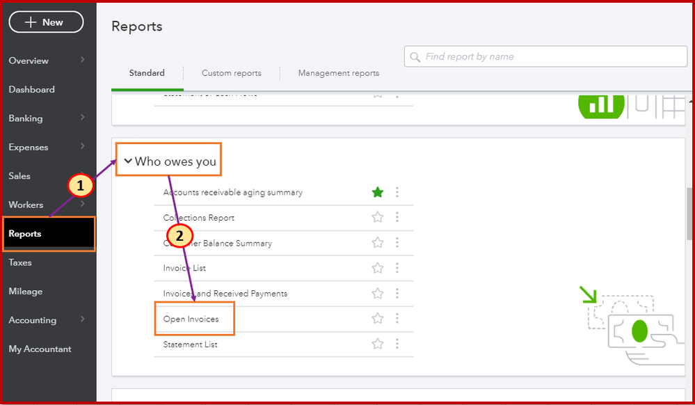Open more options for Accounts receivable aging summary
Viewport: 695px width, 405px height.
[x=397, y=192]
